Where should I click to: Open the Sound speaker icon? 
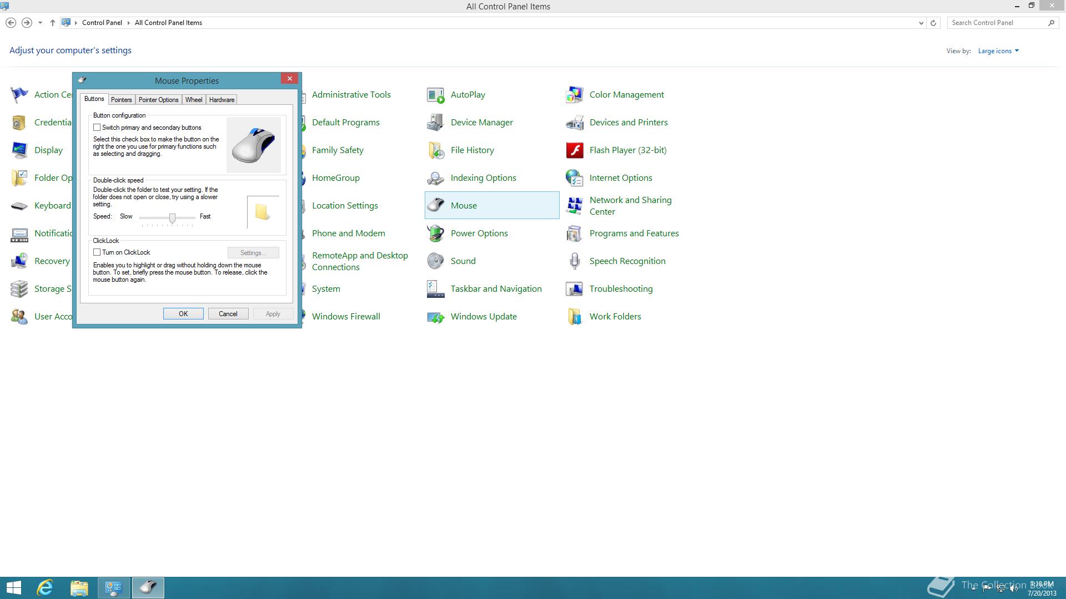[435, 261]
